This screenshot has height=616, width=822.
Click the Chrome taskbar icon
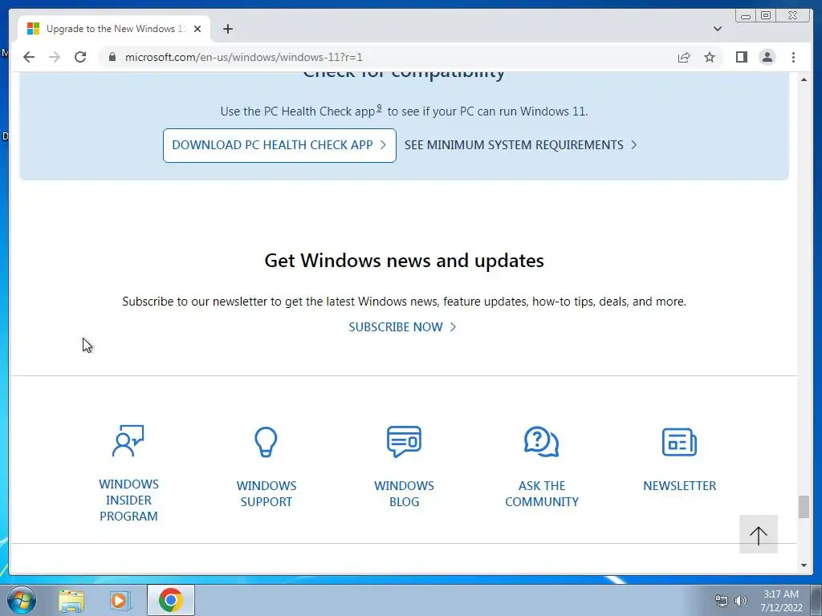pyautogui.click(x=170, y=600)
